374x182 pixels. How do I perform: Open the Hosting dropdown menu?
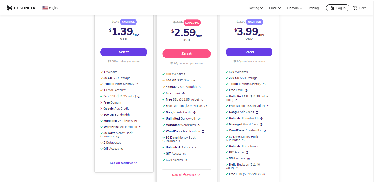255,8
